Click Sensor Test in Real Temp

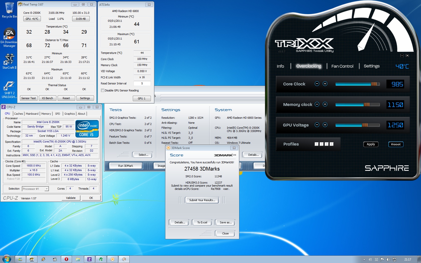point(29,98)
